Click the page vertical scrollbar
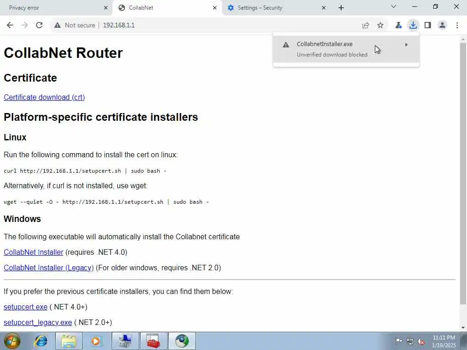 pyautogui.click(x=463, y=174)
